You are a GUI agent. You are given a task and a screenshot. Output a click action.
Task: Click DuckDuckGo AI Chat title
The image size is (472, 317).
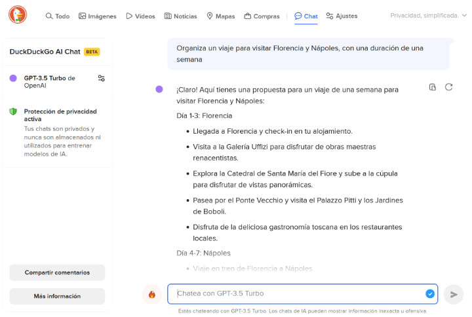coord(45,52)
